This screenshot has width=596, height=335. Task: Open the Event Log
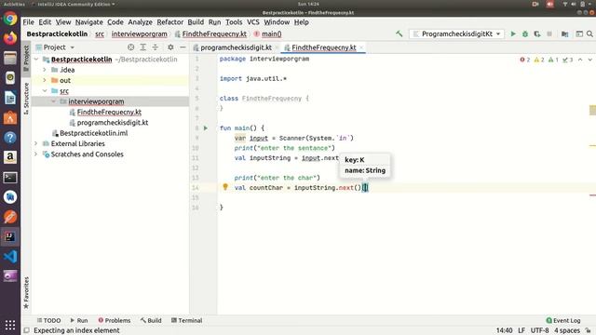pos(563,320)
